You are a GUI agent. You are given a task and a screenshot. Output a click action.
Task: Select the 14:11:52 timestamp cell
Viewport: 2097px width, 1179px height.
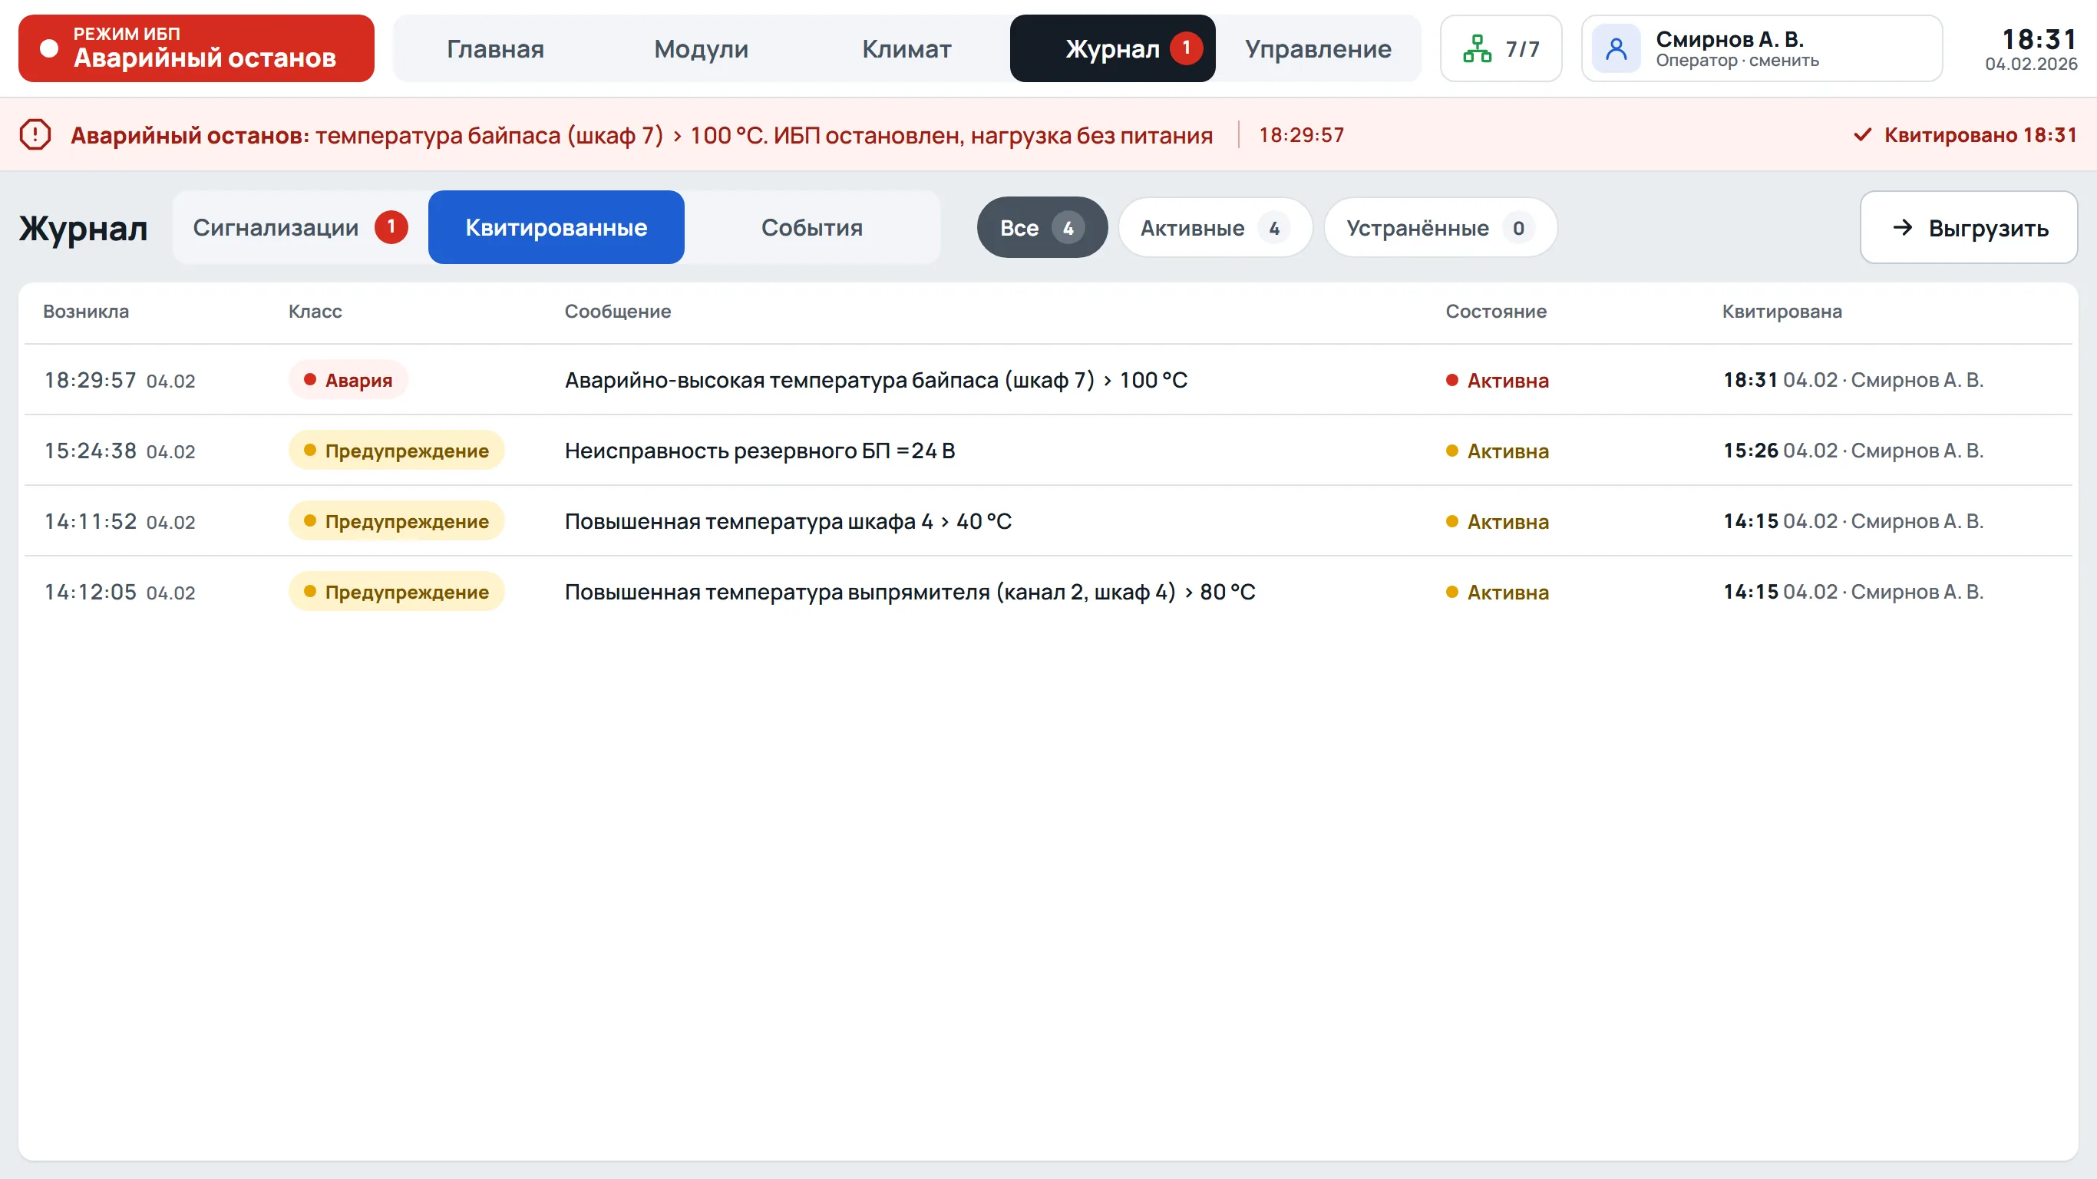pyautogui.click(x=119, y=521)
